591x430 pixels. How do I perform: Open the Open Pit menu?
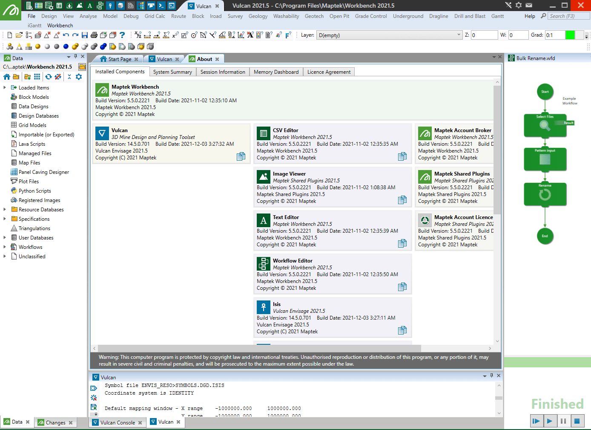tap(339, 16)
